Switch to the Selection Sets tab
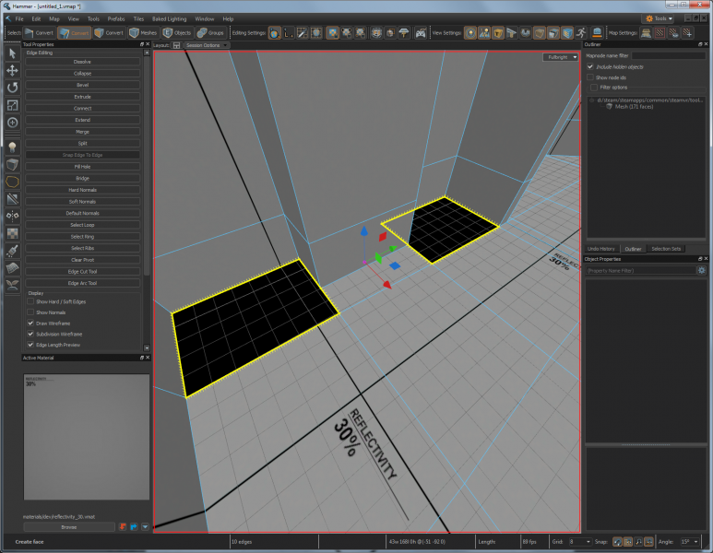Image resolution: width=713 pixels, height=553 pixels. tap(666, 249)
